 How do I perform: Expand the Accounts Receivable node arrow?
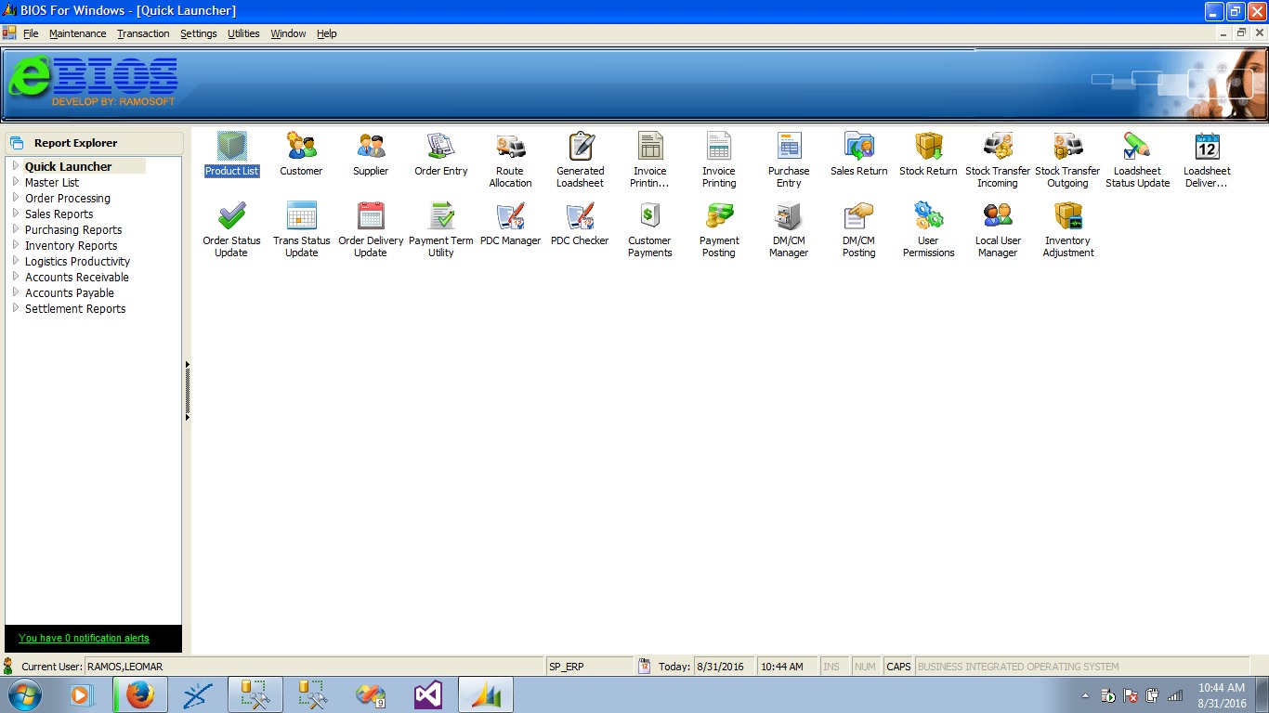(x=16, y=277)
